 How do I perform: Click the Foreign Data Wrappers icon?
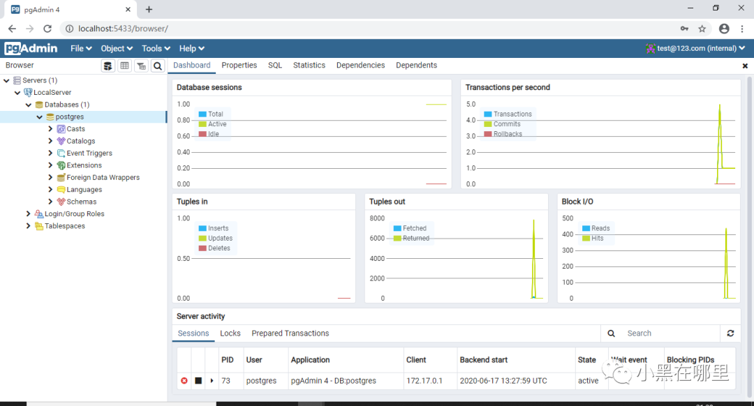(61, 177)
